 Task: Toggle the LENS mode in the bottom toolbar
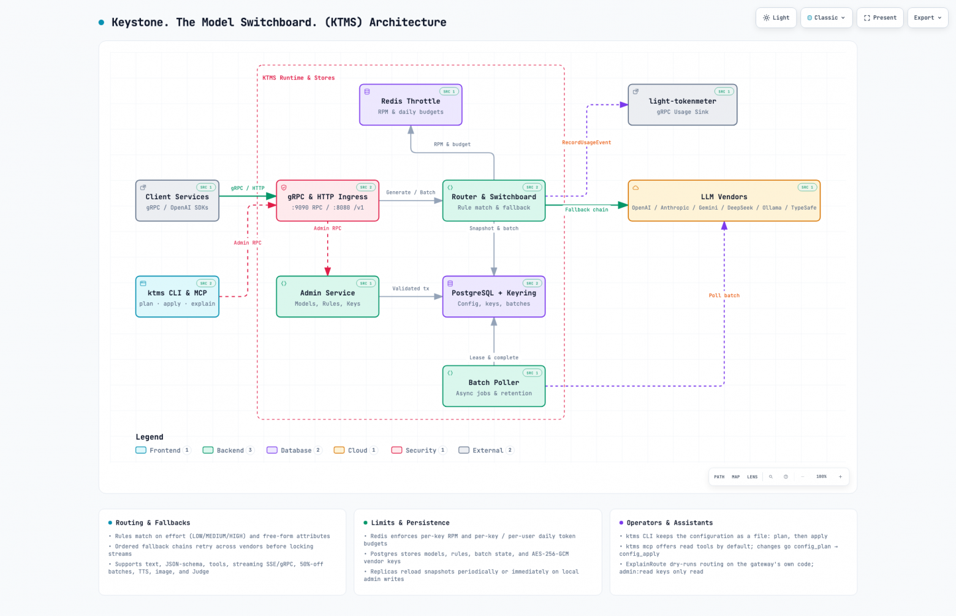pyautogui.click(x=753, y=477)
